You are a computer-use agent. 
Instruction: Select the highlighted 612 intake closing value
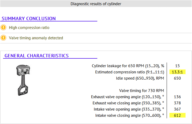[x=178, y=115]
